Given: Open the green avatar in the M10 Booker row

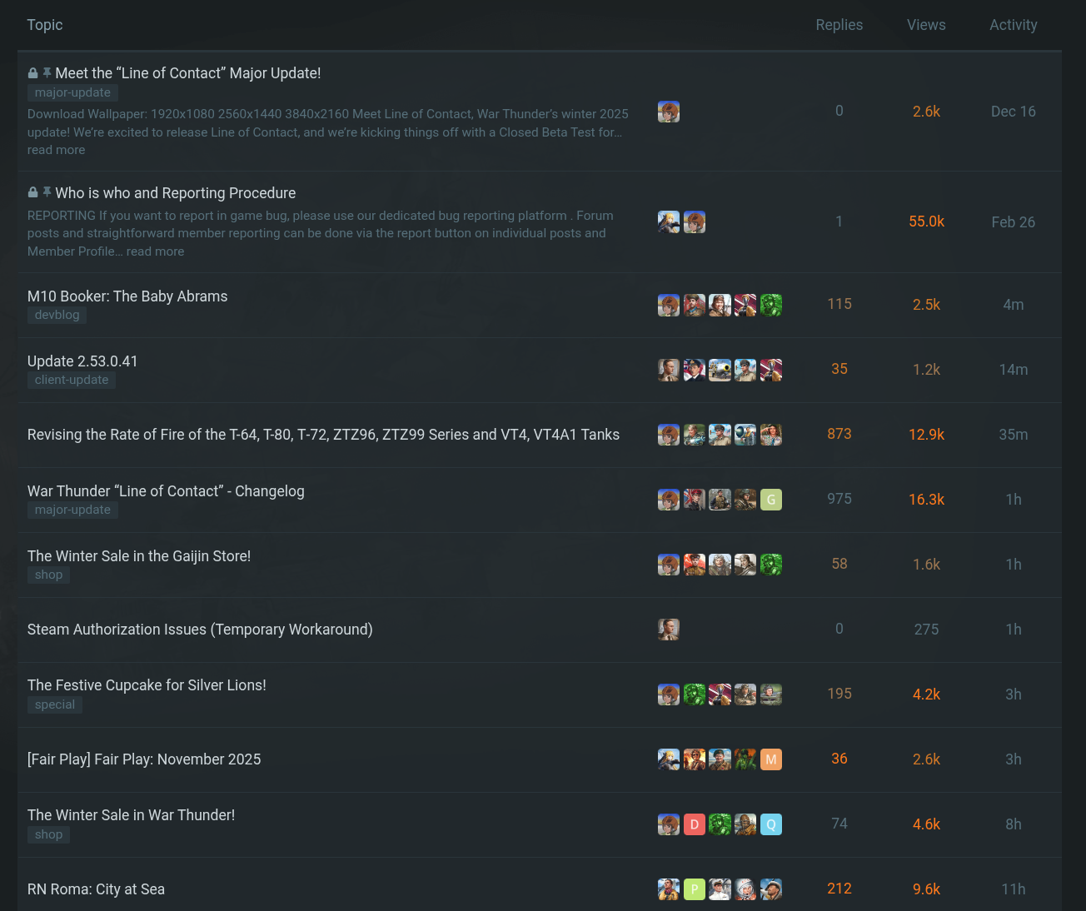Looking at the screenshot, I should click(771, 305).
